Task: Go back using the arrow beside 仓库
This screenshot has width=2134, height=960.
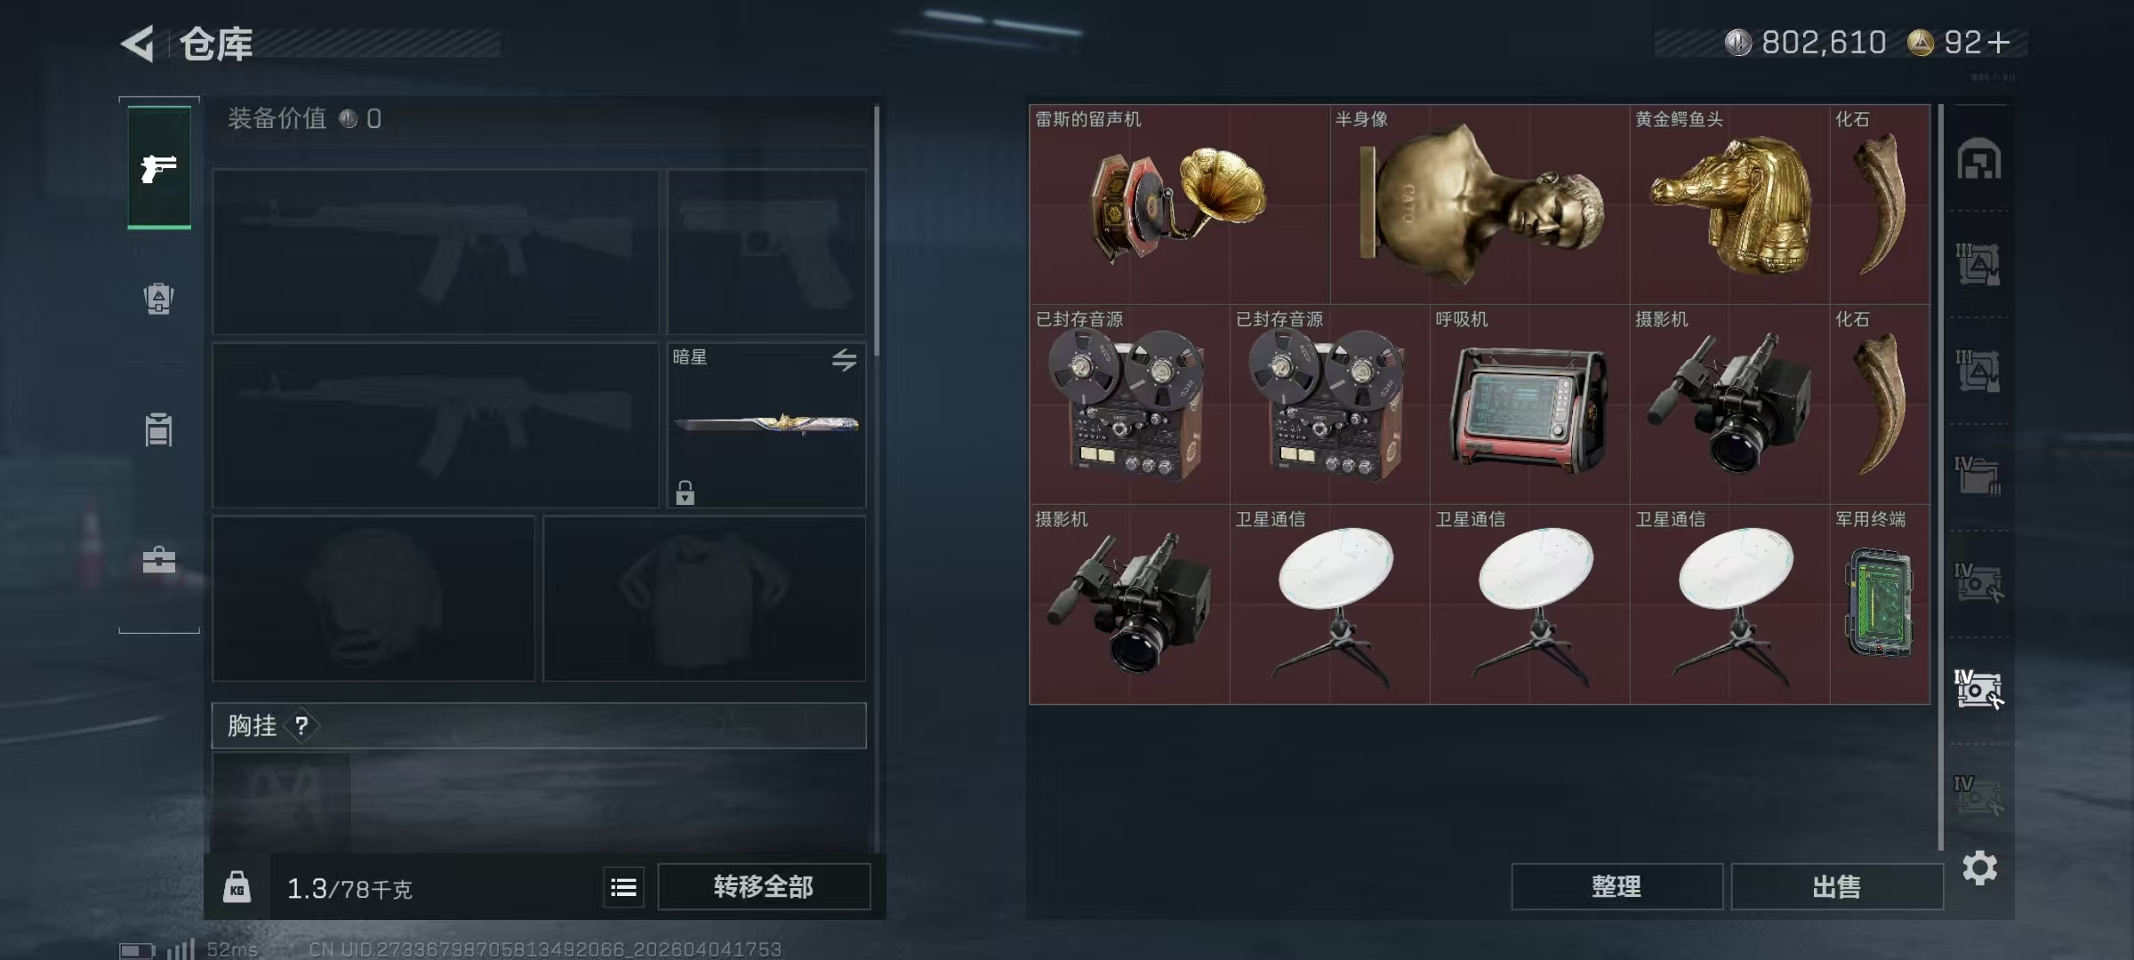Action: tap(138, 43)
